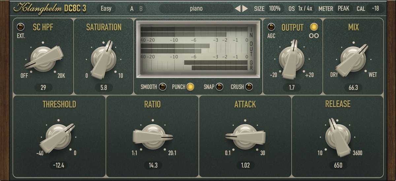396x181 pixels.
Task: Open the piano preset selector
Action: tap(196, 9)
